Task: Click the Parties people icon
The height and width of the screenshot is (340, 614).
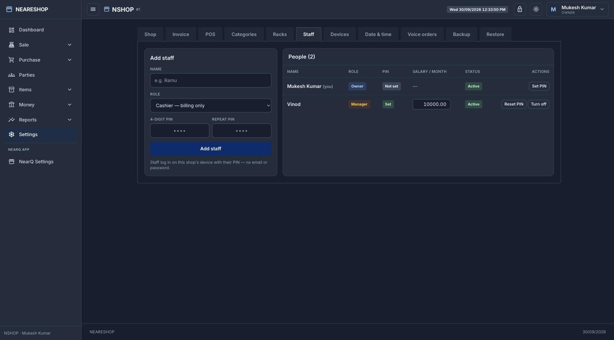Action: point(12,75)
